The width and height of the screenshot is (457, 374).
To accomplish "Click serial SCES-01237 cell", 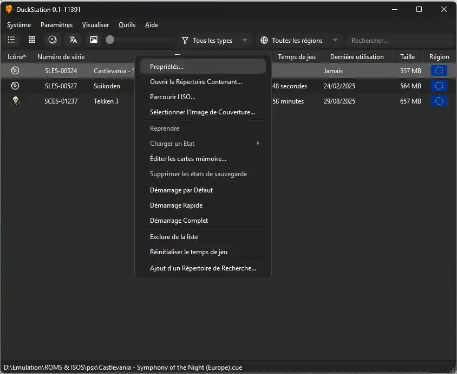I will click(61, 101).
